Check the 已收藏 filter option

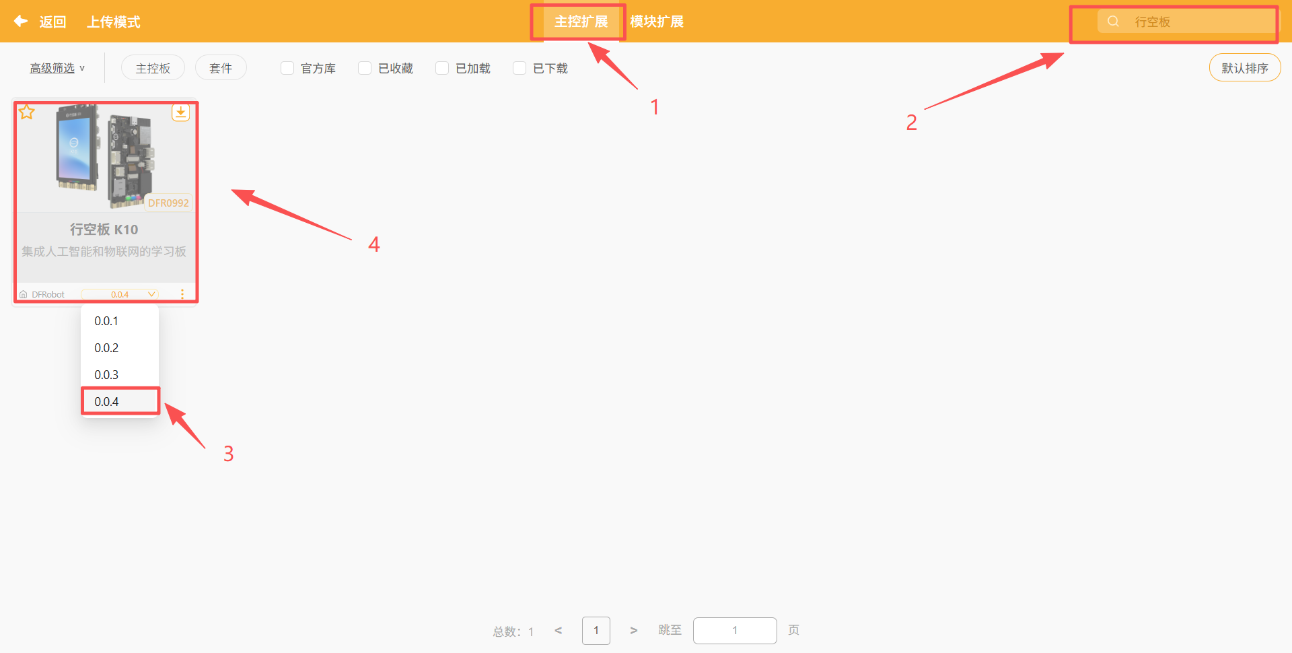pyautogui.click(x=365, y=67)
